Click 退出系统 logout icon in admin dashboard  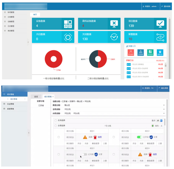[x=162, y=6]
